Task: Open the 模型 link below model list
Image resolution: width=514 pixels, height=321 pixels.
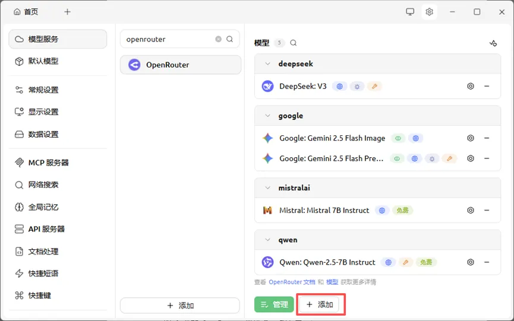Action: 332,282
